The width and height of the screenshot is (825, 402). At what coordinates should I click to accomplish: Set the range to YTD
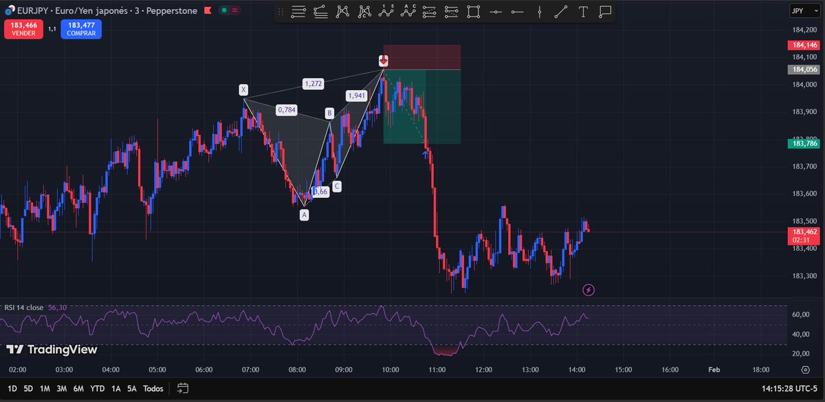point(97,388)
